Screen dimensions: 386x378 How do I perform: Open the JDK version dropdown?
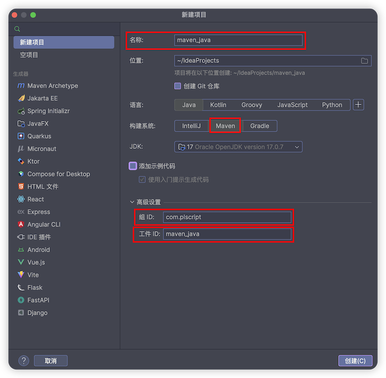tap(238, 147)
